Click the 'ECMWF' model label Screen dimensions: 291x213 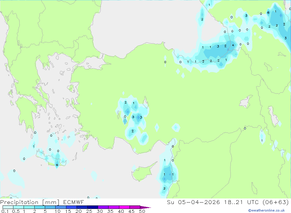click(74, 202)
